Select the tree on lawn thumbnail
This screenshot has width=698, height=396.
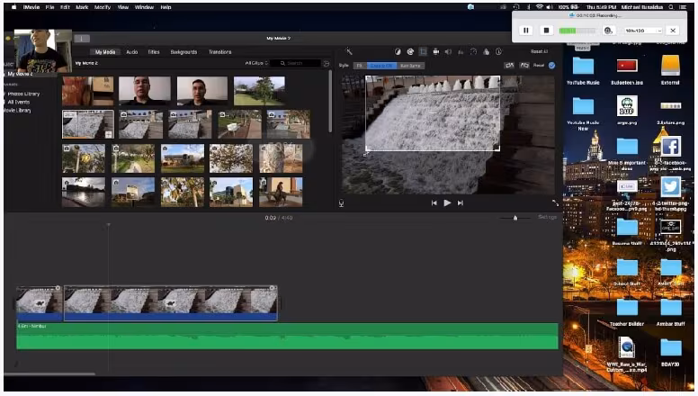pyautogui.click(x=260, y=91)
